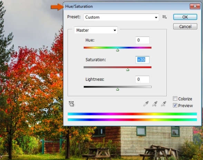Click the Hue value input field
This screenshot has width=203, height=160.
coord(142,40)
